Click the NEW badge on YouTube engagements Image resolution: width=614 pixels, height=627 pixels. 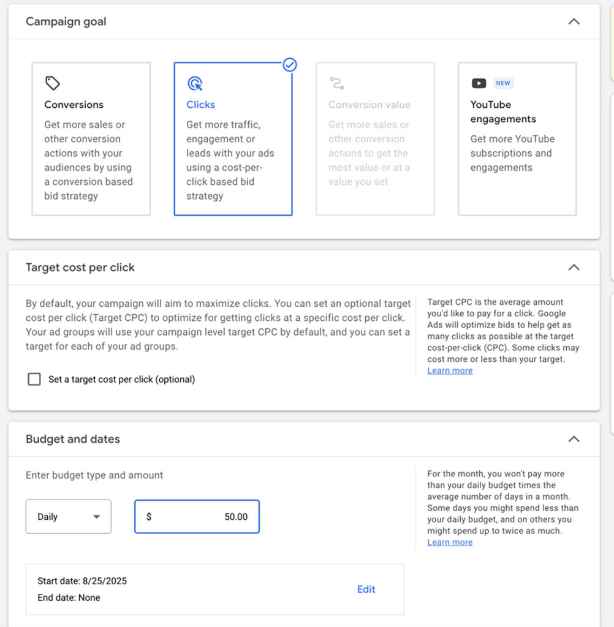[x=503, y=83]
